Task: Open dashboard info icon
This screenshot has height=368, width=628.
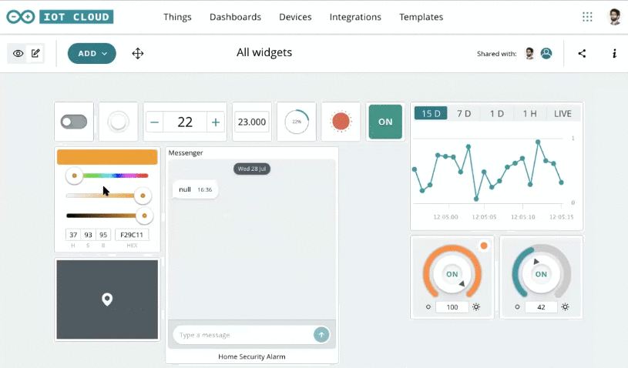Action: click(x=614, y=53)
